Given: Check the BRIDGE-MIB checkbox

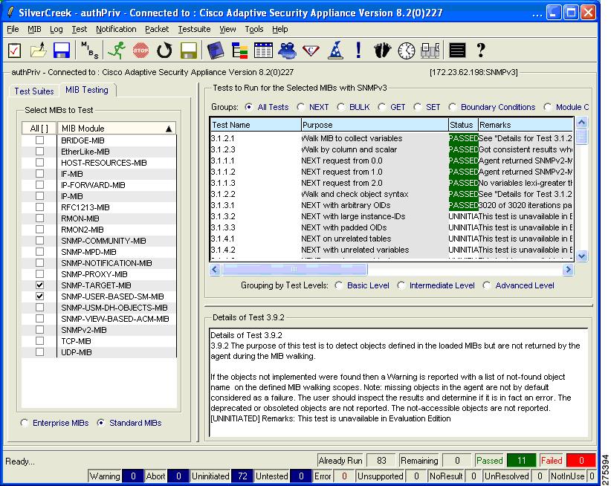Looking at the screenshot, I should (39, 140).
